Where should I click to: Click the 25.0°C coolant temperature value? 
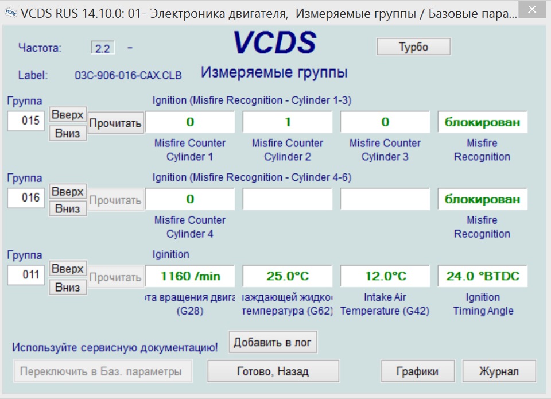coord(288,276)
